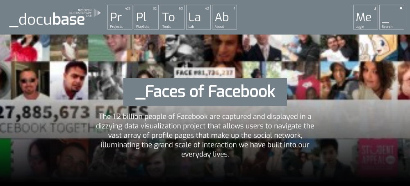Open the Search tile
This screenshot has height=186, width=410.
[x=392, y=17]
